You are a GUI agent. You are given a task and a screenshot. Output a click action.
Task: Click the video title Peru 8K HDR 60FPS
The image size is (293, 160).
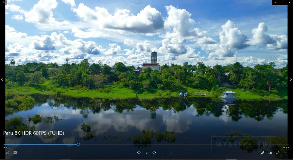pos(34,133)
